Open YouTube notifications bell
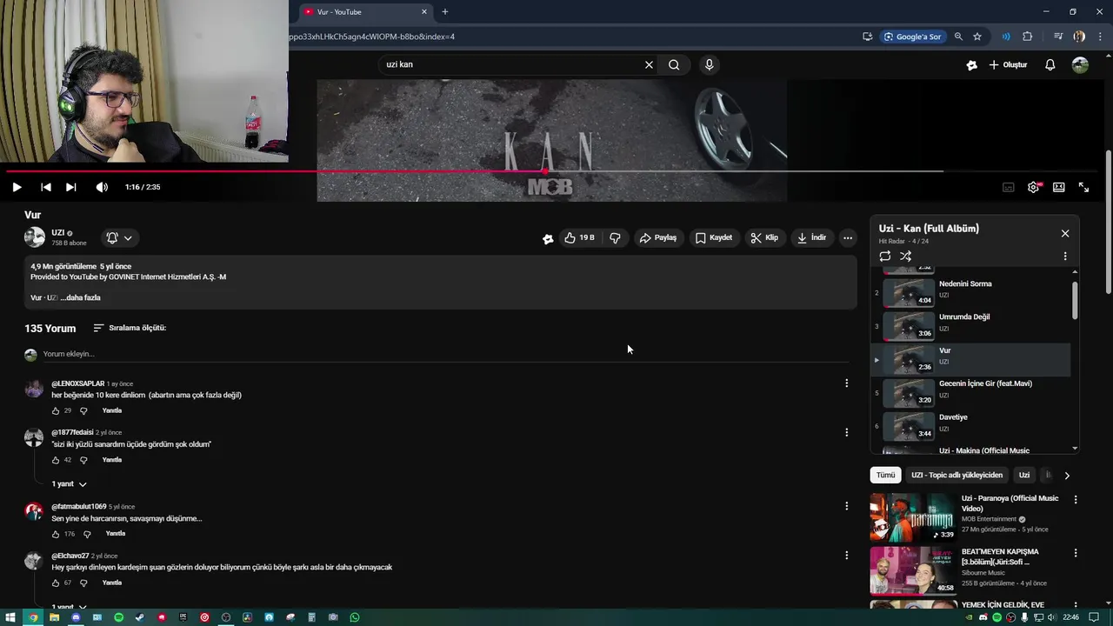 pos(1050,65)
